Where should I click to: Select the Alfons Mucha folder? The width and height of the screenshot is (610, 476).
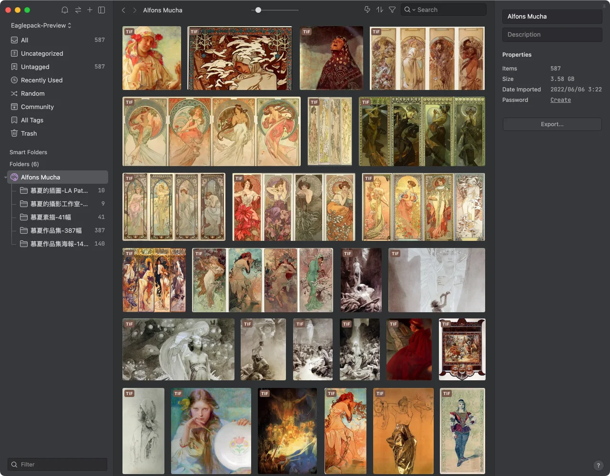(x=58, y=177)
